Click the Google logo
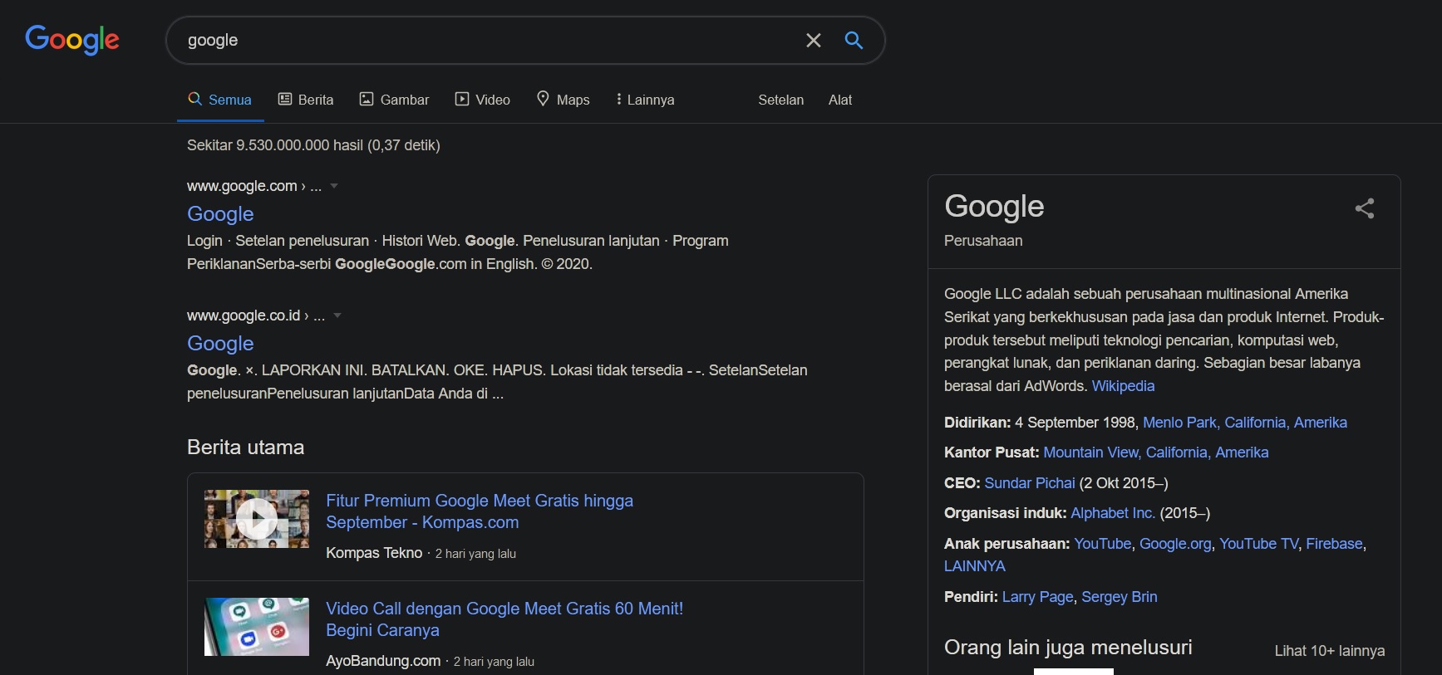The width and height of the screenshot is (1442, 675). point(72,39)
